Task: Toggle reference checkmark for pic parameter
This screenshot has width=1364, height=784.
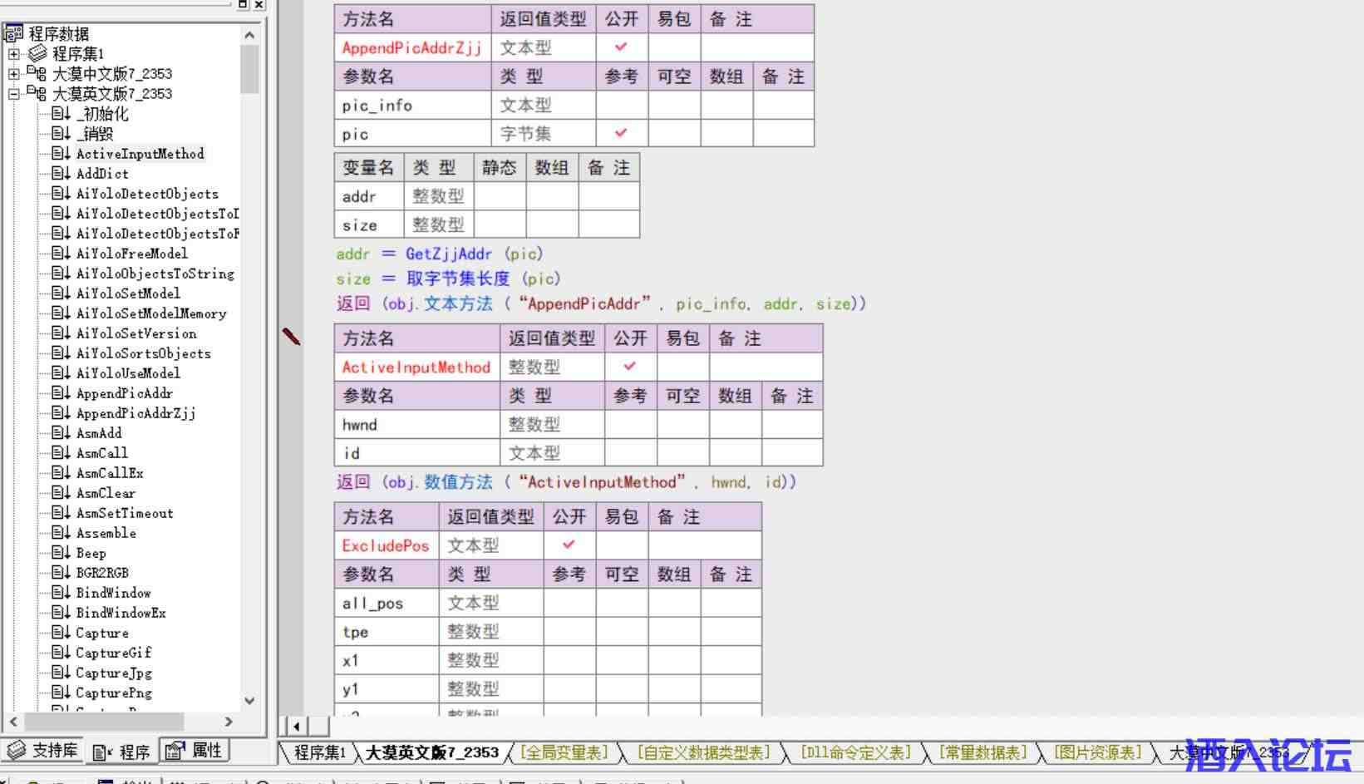Action: click(621, 133)
